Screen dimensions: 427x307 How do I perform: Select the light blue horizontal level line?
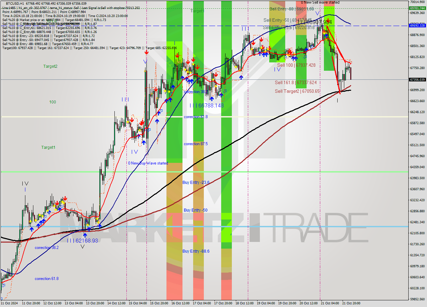(x=204, y=227)
